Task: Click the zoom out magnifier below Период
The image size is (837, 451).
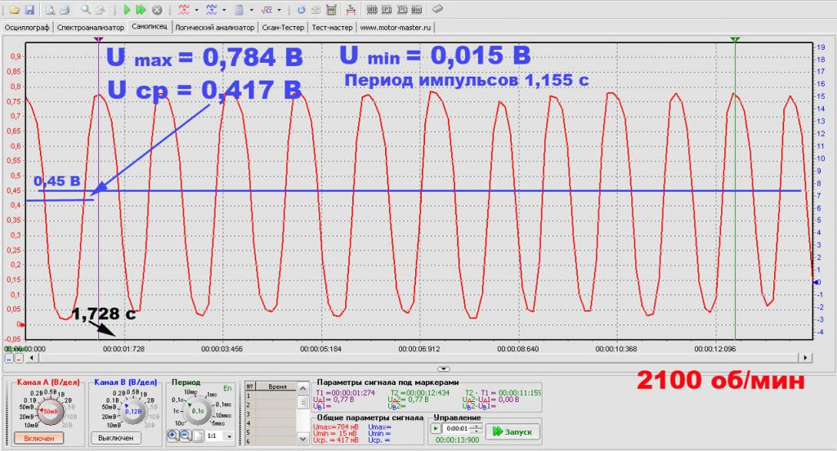Action: click(x=184, y=435)
